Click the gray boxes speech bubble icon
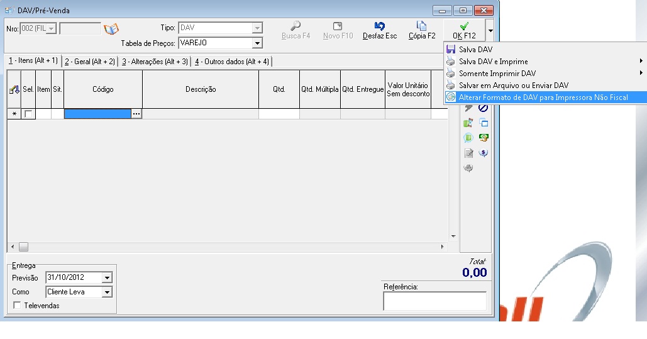This screenshot has height=339, width=647. [x=468, y=168]
